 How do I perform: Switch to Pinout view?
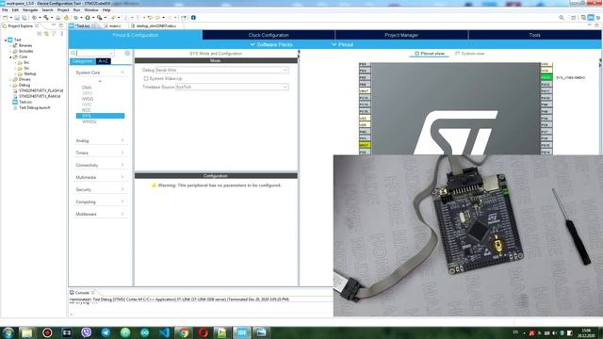coord(430,54)
